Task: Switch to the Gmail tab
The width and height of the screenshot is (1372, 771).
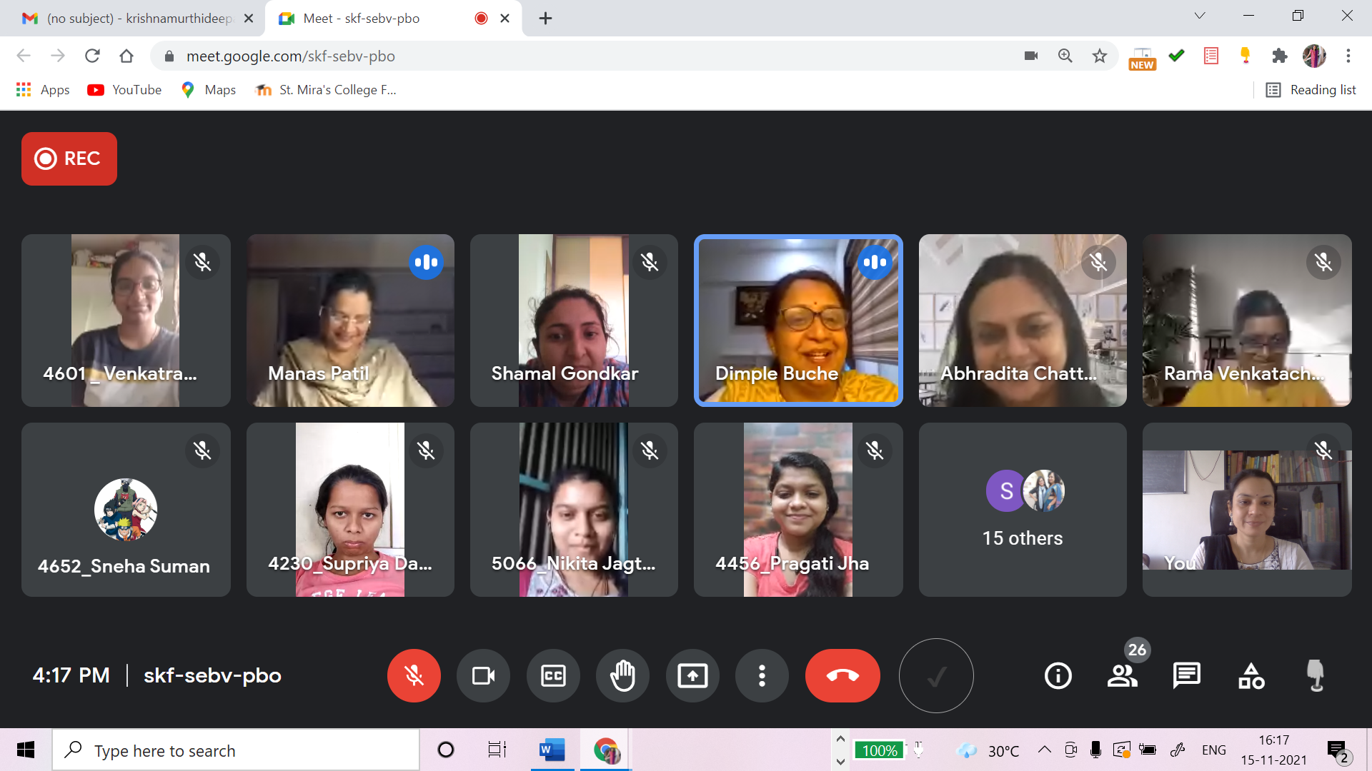Action: point(132,19)
